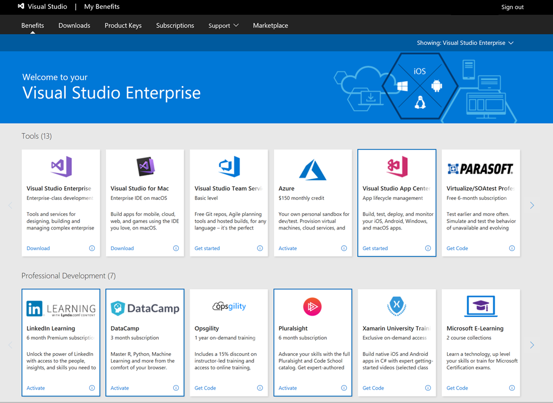Open info icon on Pluralsight card
This screenshot has width=553, height=403.
pos(344,388)
